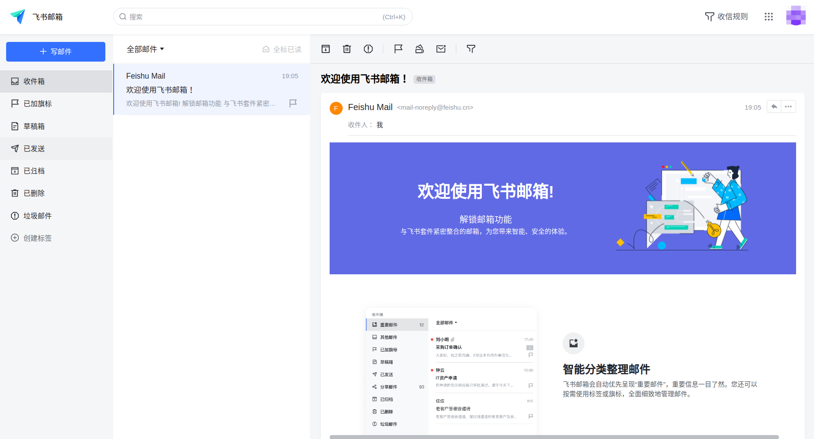Delete the email with the trash icon
814x439 pixels.
click(x=347, y=49)
